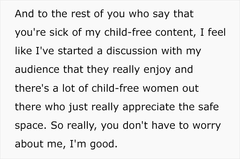
Task: Click the word "And" starting the paragraph
Action: tap(24, 14)
